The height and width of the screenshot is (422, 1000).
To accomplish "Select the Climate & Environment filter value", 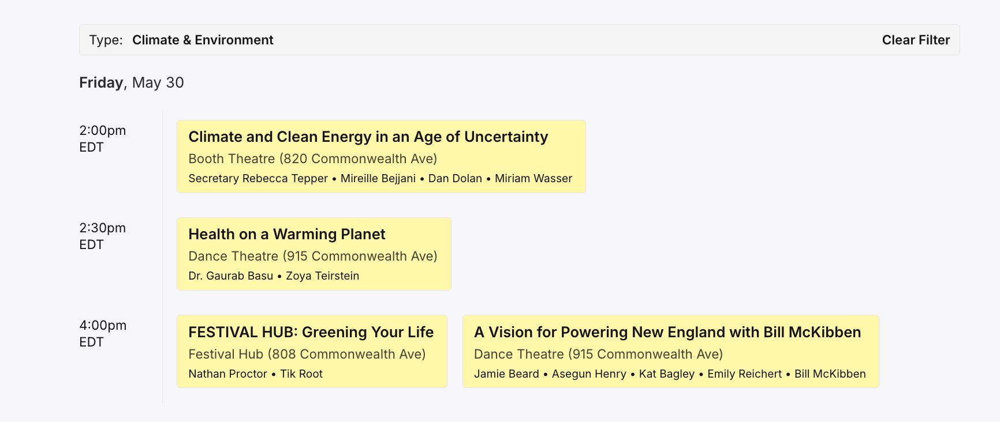I will tap(203, 40).
